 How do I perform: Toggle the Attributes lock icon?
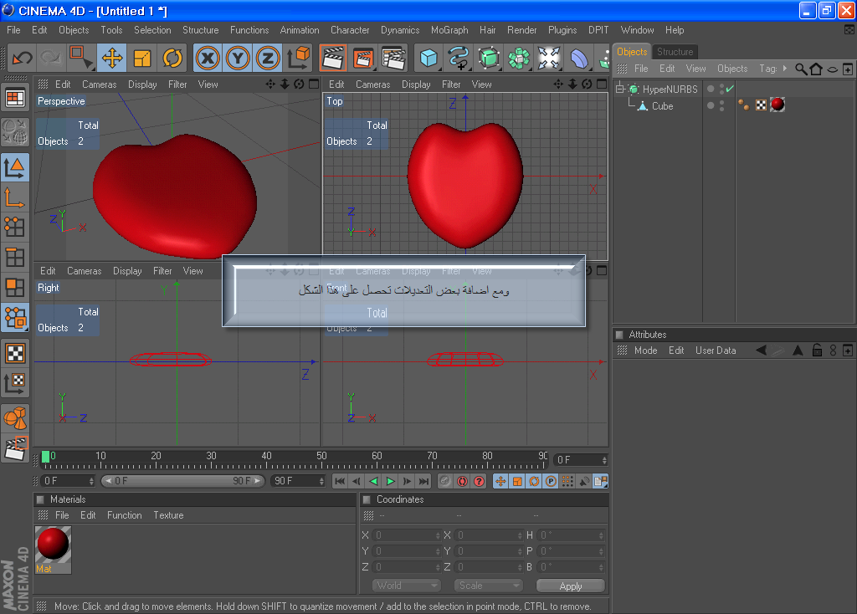click(817, 350)
